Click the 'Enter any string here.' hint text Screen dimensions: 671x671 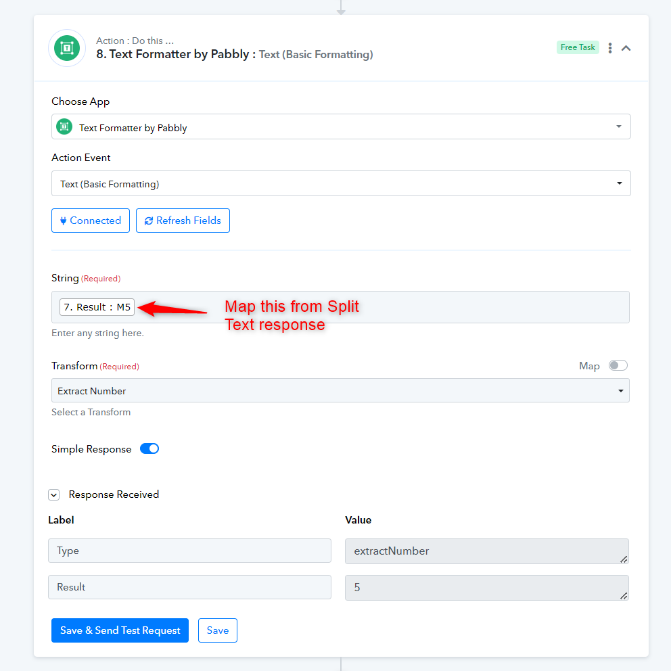[97, 333]
